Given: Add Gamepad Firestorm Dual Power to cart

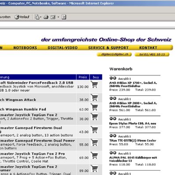Looking at the screenshot, I should [x=94, y=142].
